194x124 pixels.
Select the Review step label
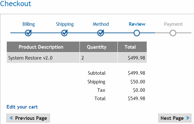pos(137,24)
